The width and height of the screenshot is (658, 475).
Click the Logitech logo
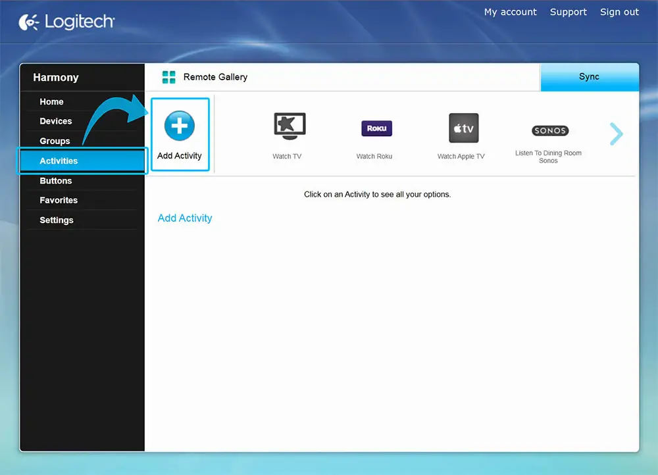coord(66,22)
